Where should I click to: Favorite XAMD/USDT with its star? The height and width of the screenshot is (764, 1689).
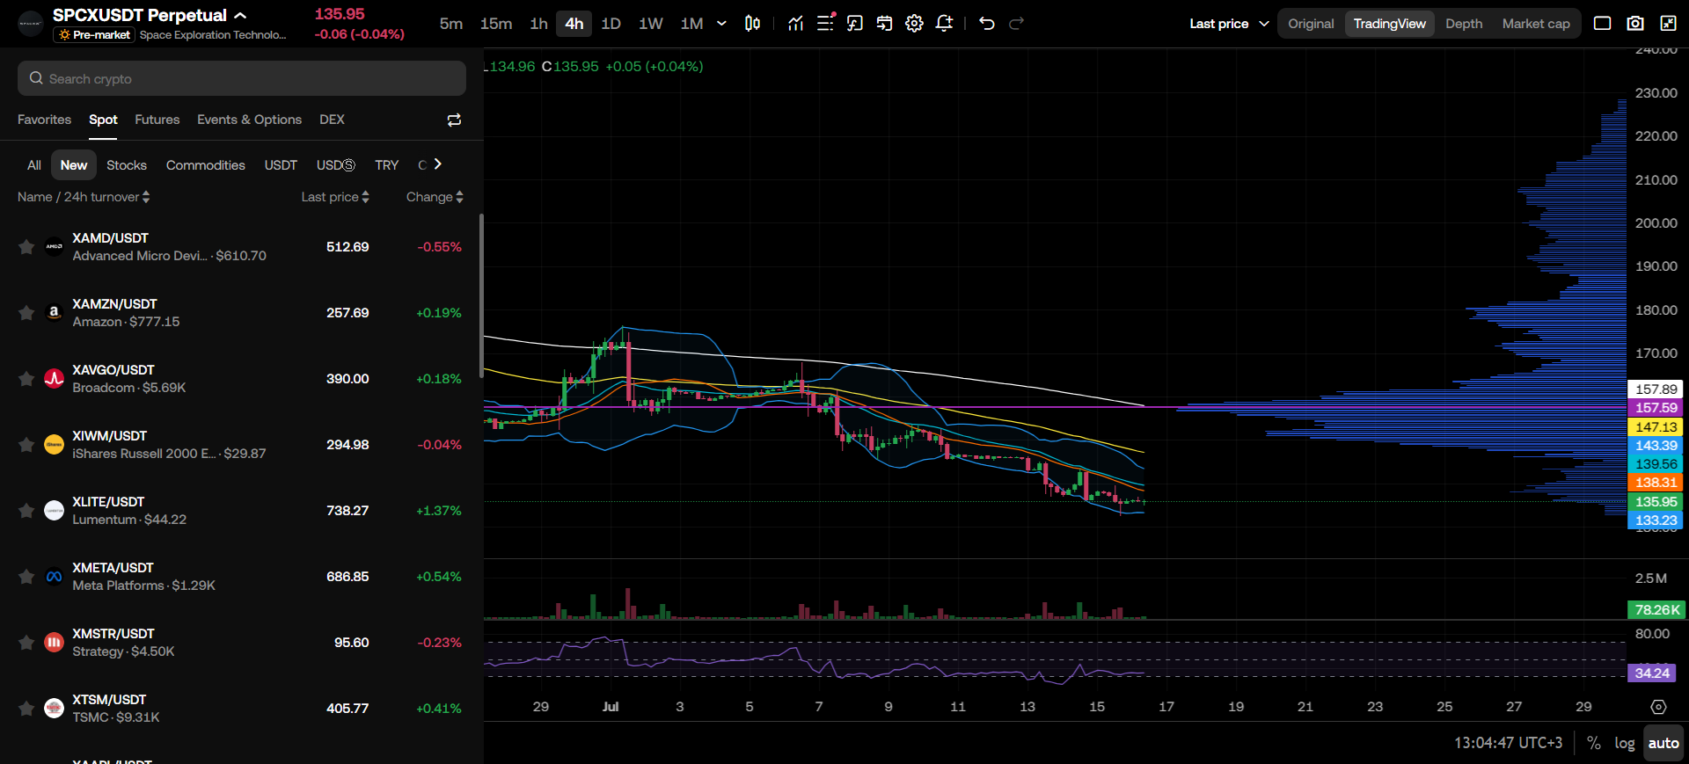pyautogui.click(x=26, y=247)
